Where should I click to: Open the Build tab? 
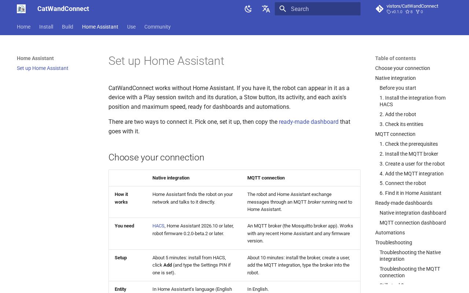click(x=67, y=27)
